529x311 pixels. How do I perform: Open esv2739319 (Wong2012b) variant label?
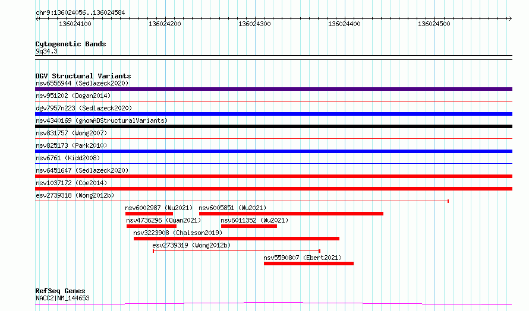point(191,245)
